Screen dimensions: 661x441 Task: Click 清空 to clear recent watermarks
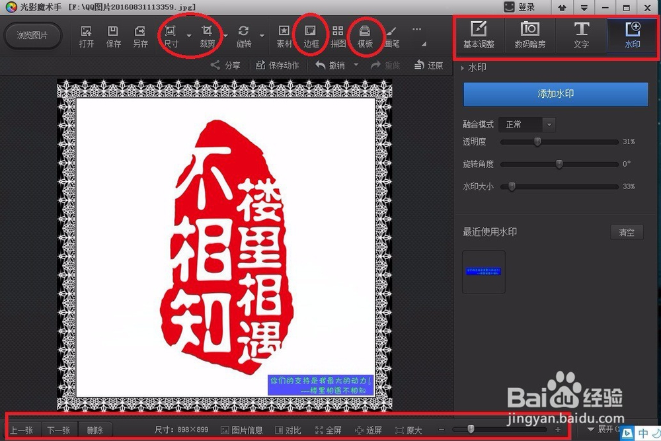click(x=626, y=232)
